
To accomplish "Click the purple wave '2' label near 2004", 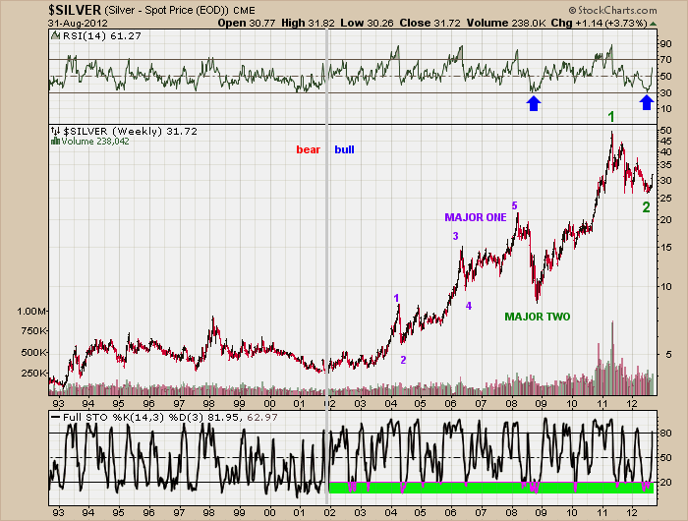I will [x=403, y=360].
